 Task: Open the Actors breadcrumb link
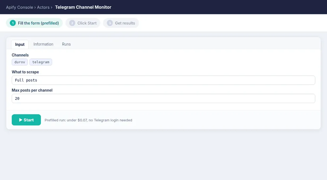[x=43, y=7]
